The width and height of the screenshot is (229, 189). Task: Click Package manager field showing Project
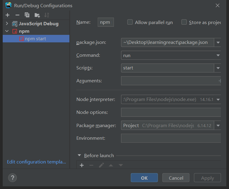pos(167,126)
